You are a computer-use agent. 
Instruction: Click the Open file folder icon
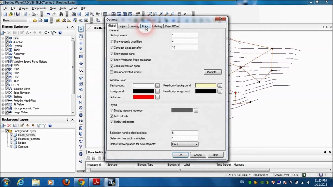click(x=11, y=14)
